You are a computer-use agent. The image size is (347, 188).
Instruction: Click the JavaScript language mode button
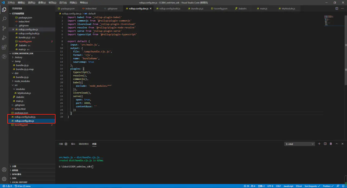288,186
